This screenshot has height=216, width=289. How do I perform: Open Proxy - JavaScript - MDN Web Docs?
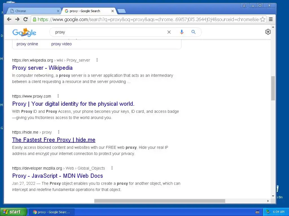(x=58, y=176)
